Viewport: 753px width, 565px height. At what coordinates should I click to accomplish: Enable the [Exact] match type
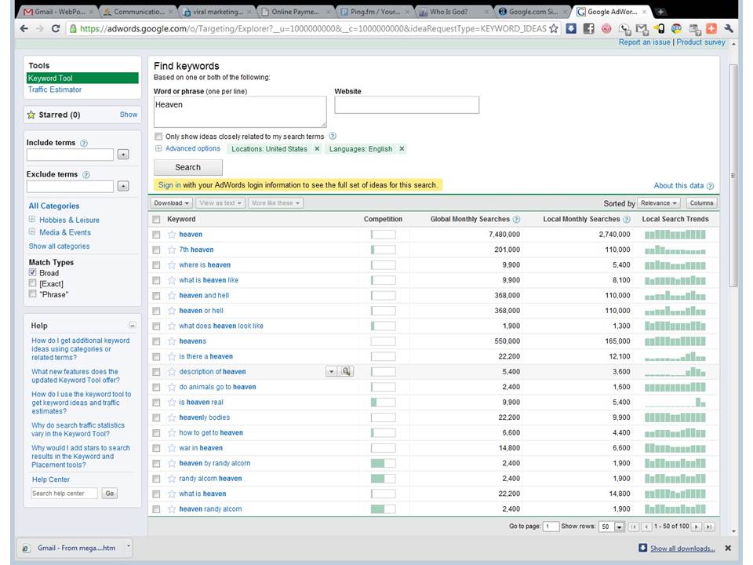(x=32, y=283)
